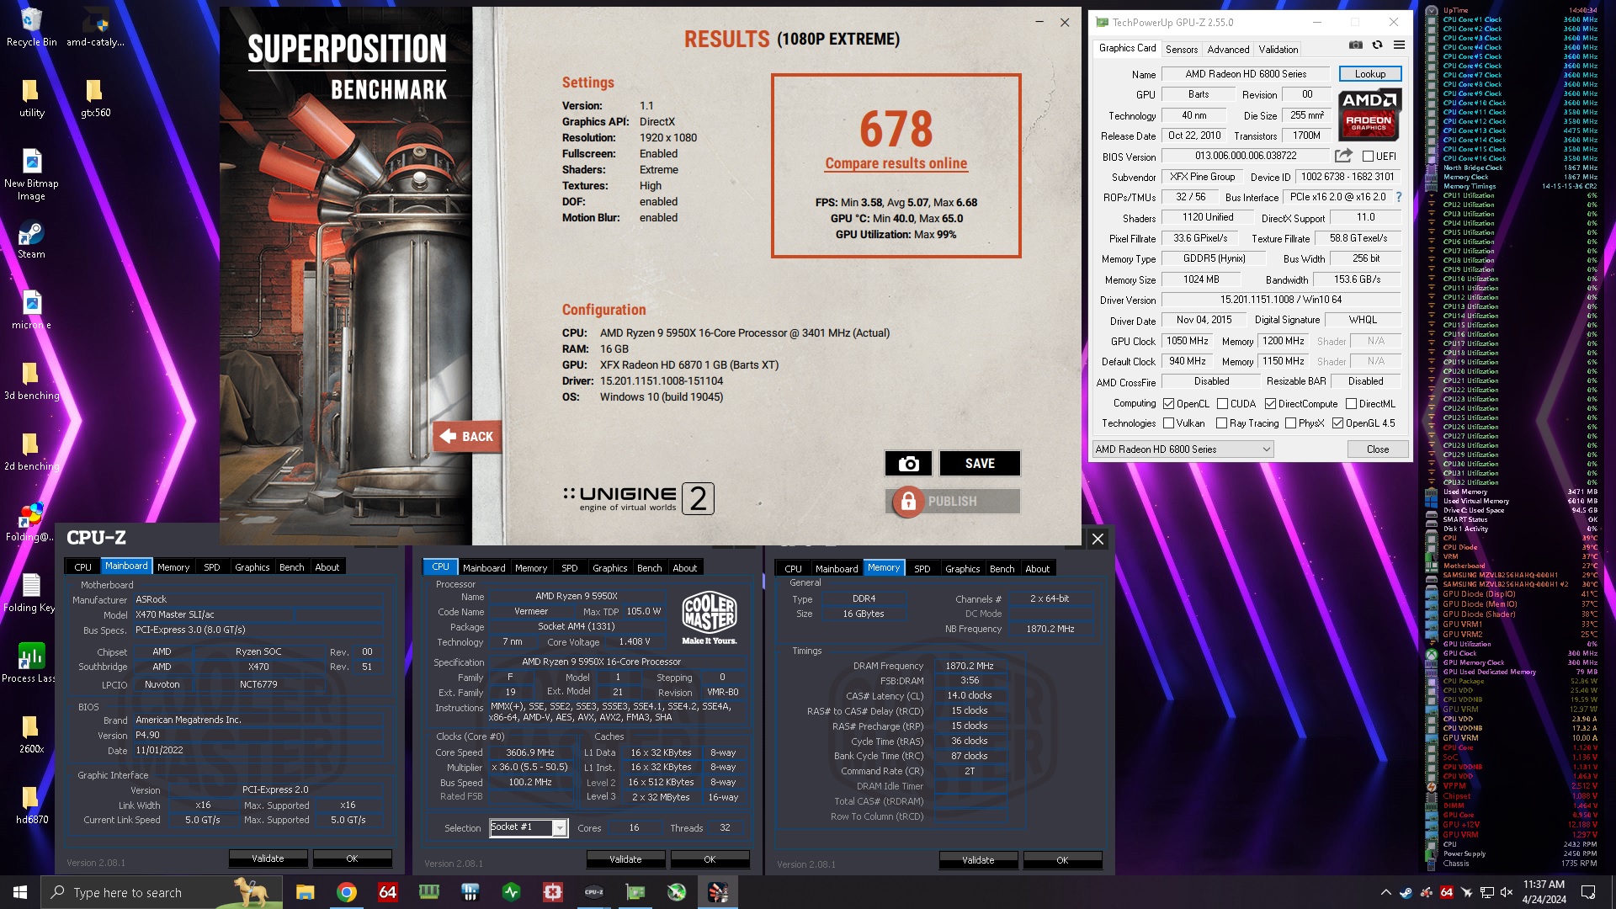This screenshot has height=909, width=1616.
Task: Switch to the Sensors tab in GPU-Z
Action: coord(1182,50)
